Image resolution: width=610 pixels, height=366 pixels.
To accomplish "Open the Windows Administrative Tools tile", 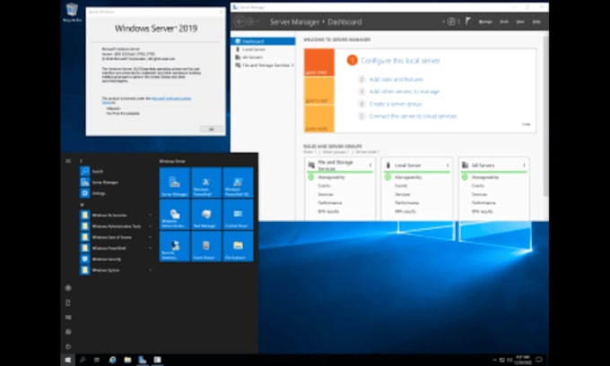I will tap(175, 214).
